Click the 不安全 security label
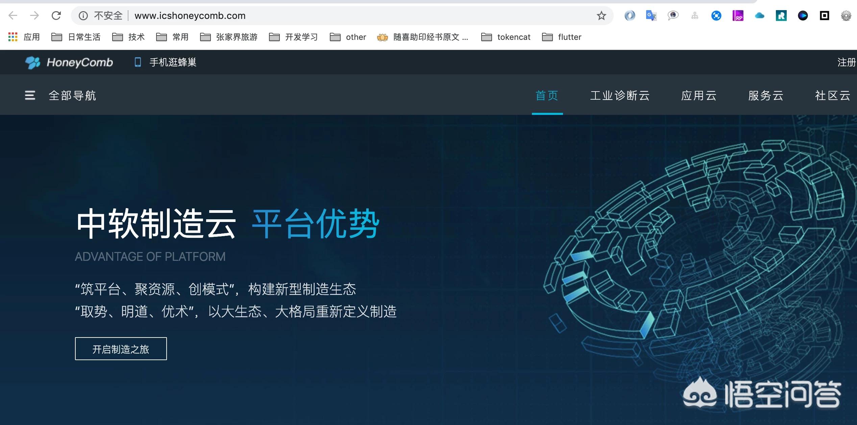Image resolution: width=857 pixels, height=425 pixels. click(108, 16)
